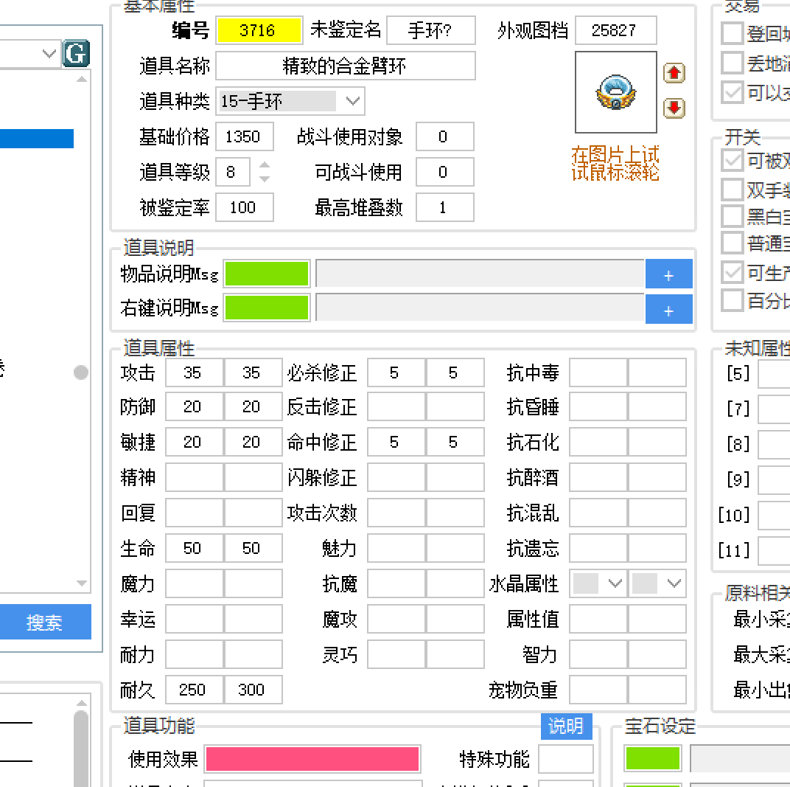The image size is (790, 787).
Task: Click the first 命中修正 field
Action: point(396,442)
